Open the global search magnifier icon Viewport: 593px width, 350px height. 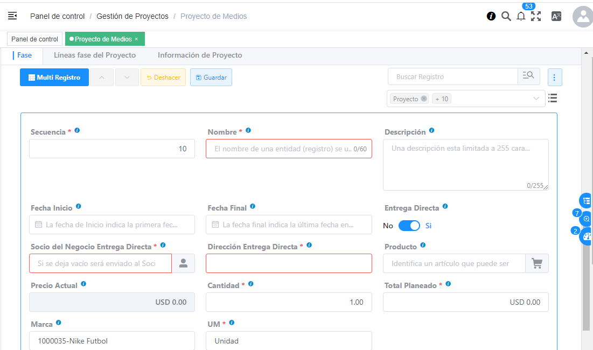[x=506, y=16]
